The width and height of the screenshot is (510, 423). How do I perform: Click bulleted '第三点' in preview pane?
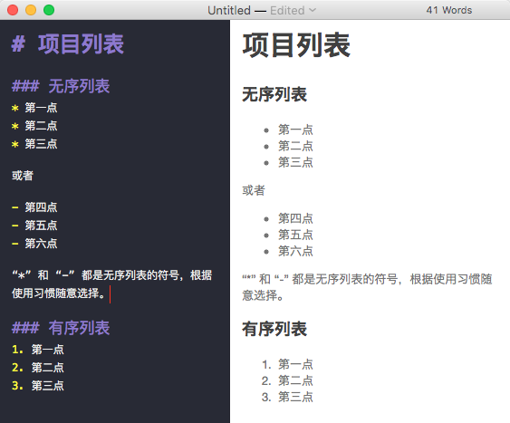click(295, 162)
